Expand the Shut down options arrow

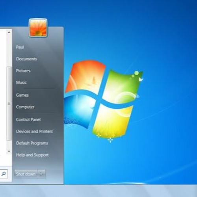point(41,174)
